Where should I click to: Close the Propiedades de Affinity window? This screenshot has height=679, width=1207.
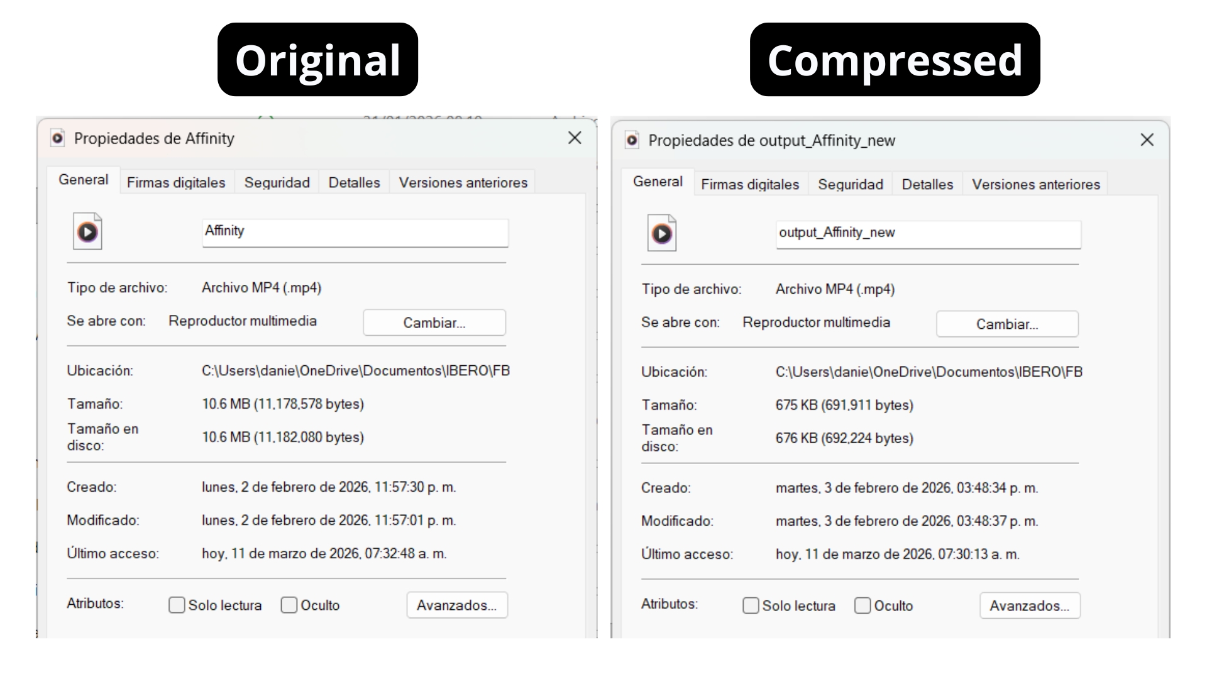tap(574, 138)
